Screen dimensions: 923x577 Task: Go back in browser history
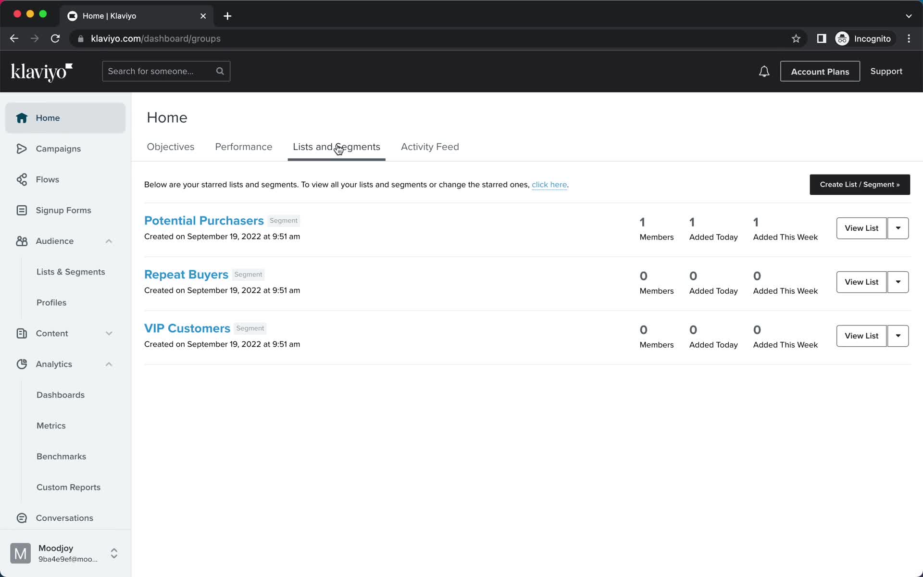[14, 38]
